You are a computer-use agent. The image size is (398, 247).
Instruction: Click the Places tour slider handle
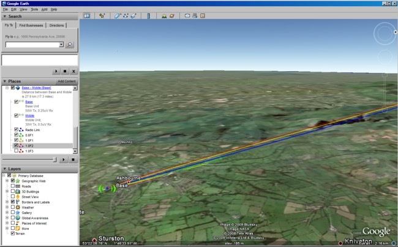pos(55,159)
